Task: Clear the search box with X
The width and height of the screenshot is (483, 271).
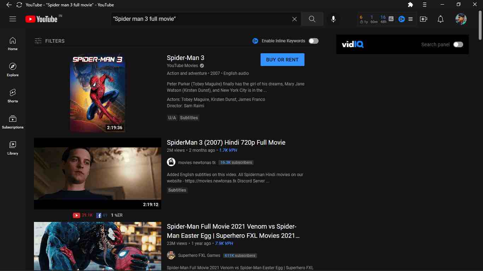Action: click(294, 19)
